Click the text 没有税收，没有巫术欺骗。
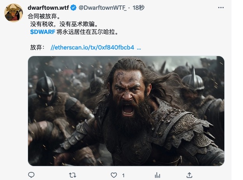243x180 pixels. (64, 24)
